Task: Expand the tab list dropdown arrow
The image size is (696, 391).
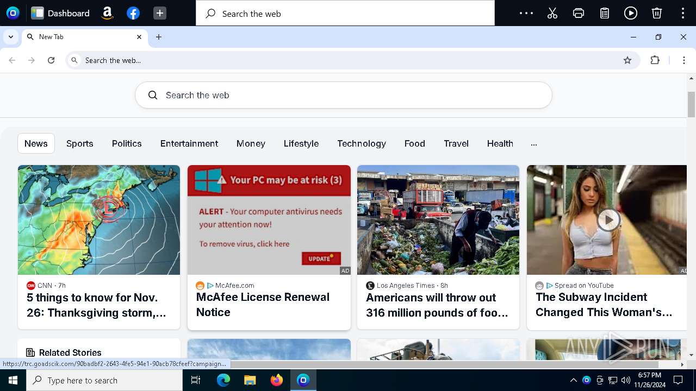Action: click(x=11, y=37)
